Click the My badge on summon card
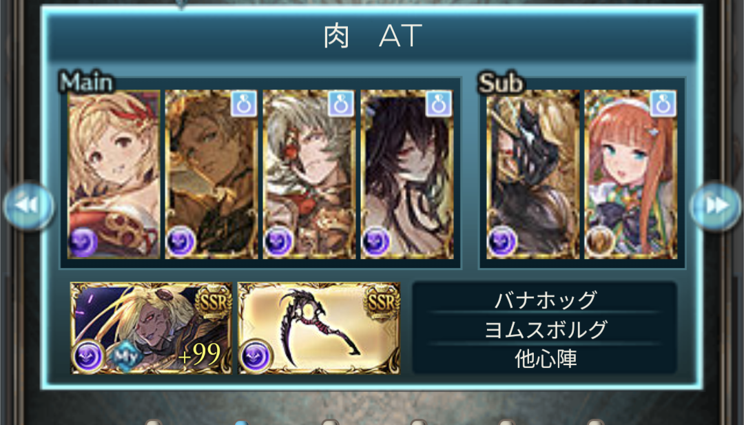The width and height of the screenshot is (744, 425). (x=127, y=356)
